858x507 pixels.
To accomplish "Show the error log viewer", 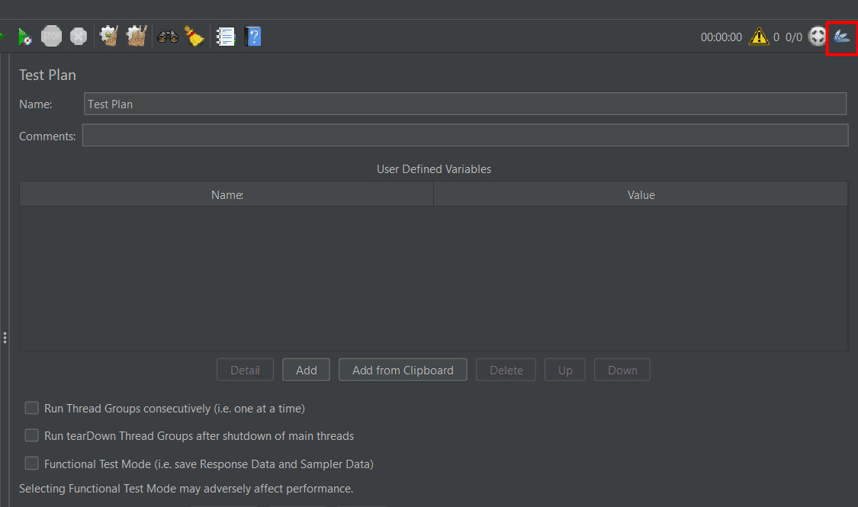I will 759,36.
